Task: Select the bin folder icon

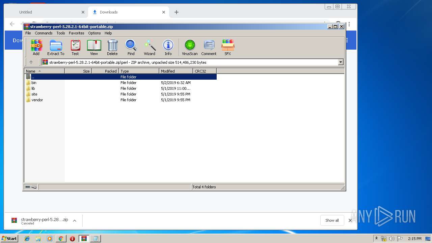Action: 28,83
